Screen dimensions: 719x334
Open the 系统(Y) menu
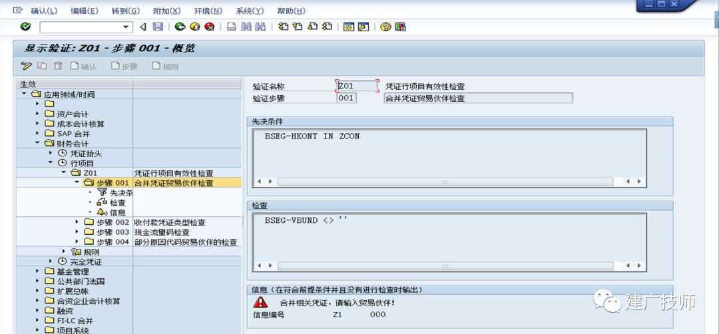pos(250,11)
